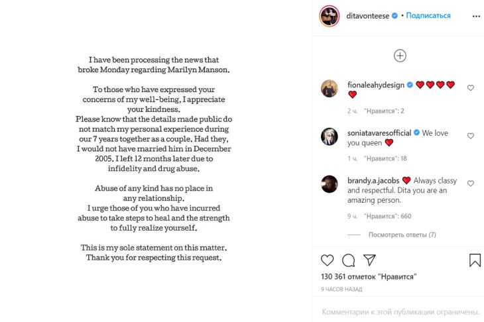Open ditavonteese profile avatar

click(330, 15)
